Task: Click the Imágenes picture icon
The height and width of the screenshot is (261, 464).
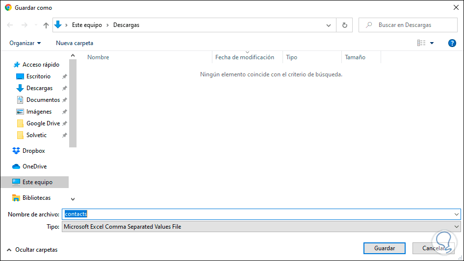Action: 20,112
